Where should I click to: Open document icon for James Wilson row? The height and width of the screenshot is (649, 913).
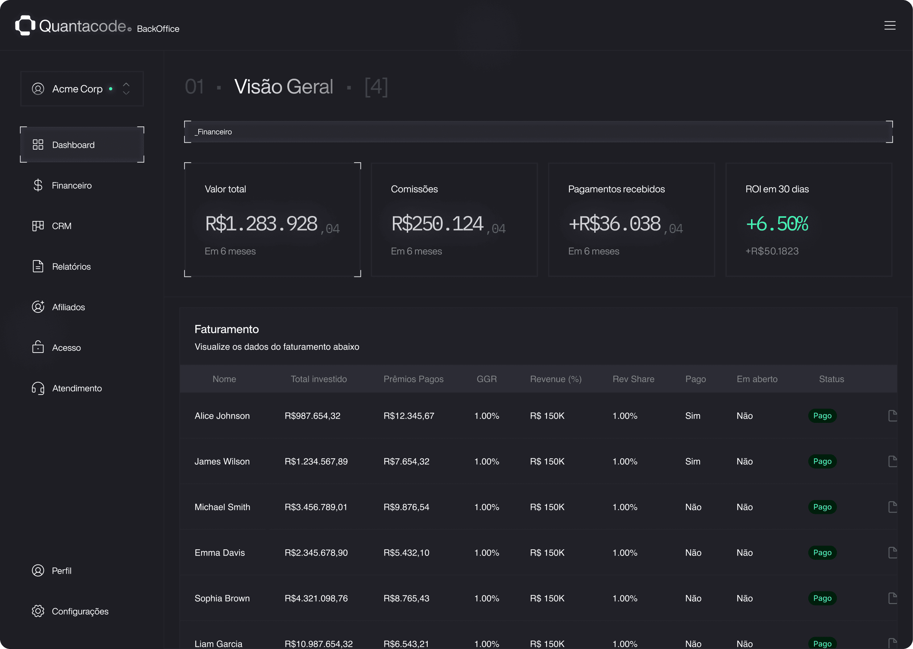point(892,461)
